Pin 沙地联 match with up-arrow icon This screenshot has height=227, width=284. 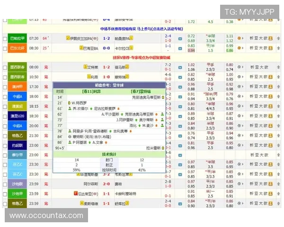[278, 184]
